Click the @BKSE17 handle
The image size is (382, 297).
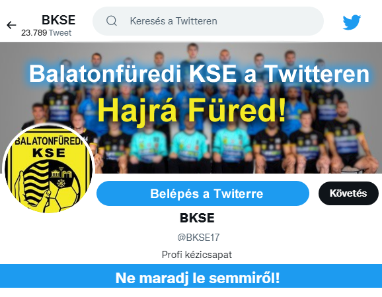pos(198,237)
